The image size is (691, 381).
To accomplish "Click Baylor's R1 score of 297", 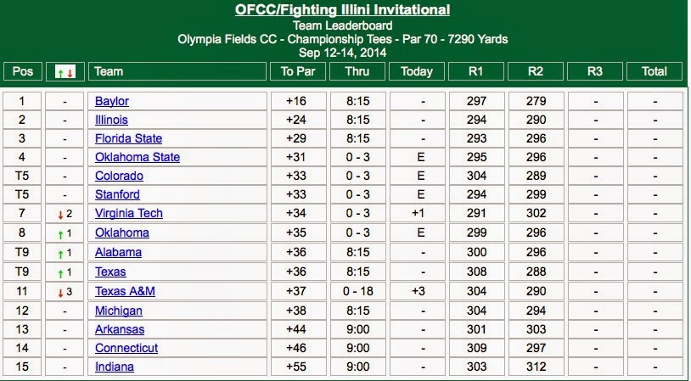I will pos(477,101).
